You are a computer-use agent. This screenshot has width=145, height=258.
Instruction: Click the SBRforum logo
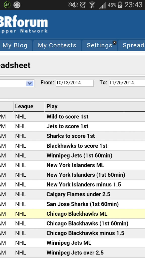click(x=24, y=25)
